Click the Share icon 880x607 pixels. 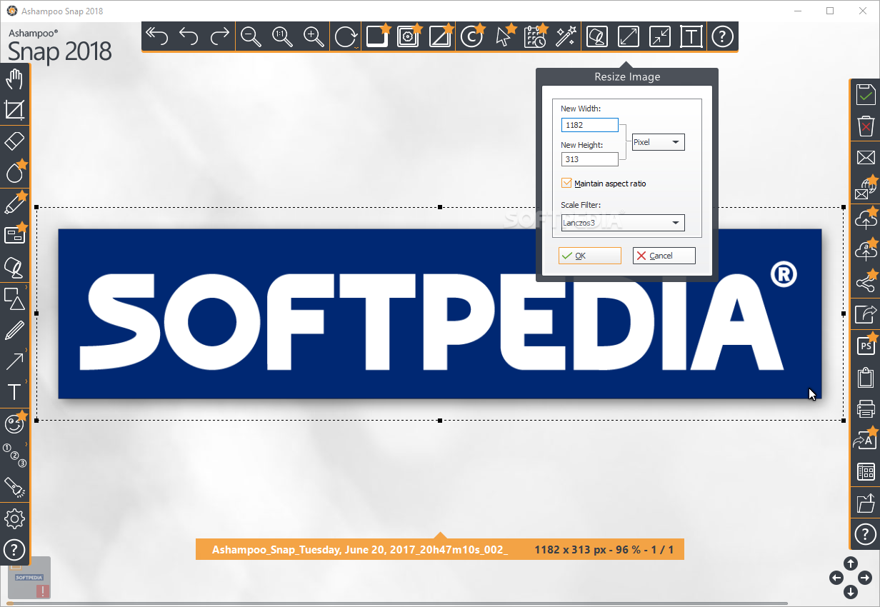click(866, 282)
